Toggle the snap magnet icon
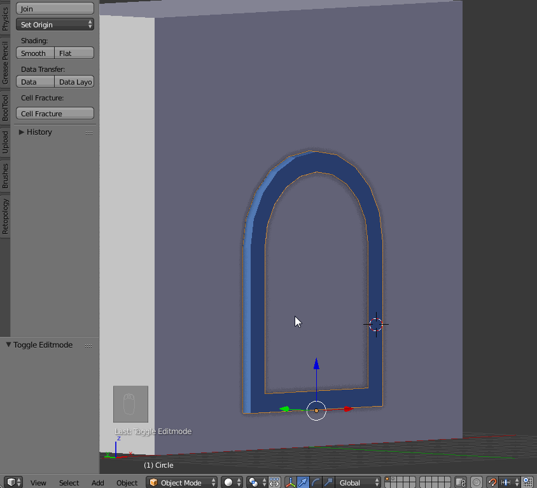This screenshot has width=537, height=488. pyautogui.click(x=492, y=482)
